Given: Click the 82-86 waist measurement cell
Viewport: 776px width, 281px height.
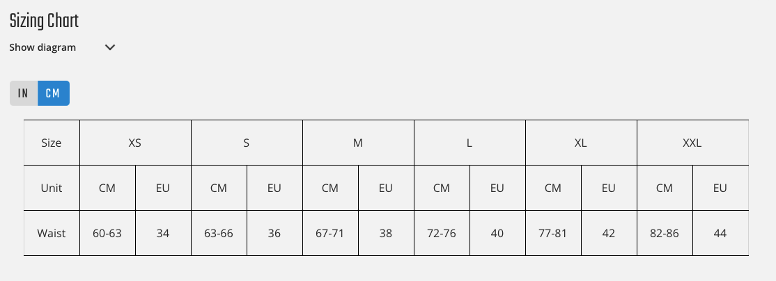Looking at the screenshot, I should (665, 233).
